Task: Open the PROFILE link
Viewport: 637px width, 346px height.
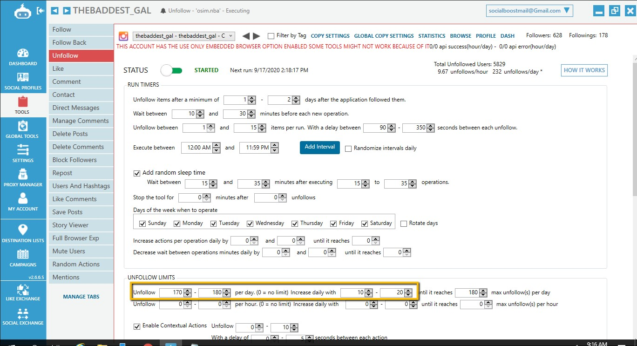Action: point(486,36)
